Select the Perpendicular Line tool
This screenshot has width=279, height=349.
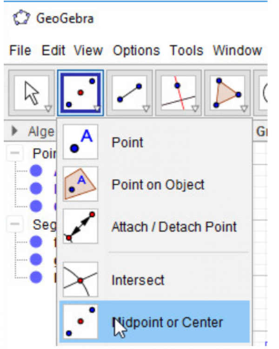178,92
